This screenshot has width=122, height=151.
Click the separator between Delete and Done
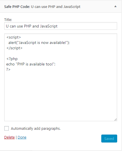pyautogui.click(x=16, y=137)
